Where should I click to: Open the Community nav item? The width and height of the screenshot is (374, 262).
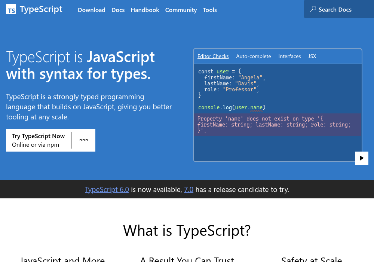(181, 10)
